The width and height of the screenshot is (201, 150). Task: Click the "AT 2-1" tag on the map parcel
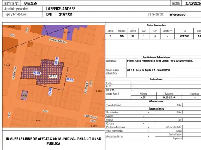coord(53,76)
